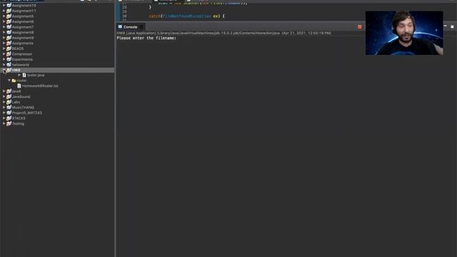Click the Assignment6 project icon
Screen dimensions: 457x257
[9, 21]
